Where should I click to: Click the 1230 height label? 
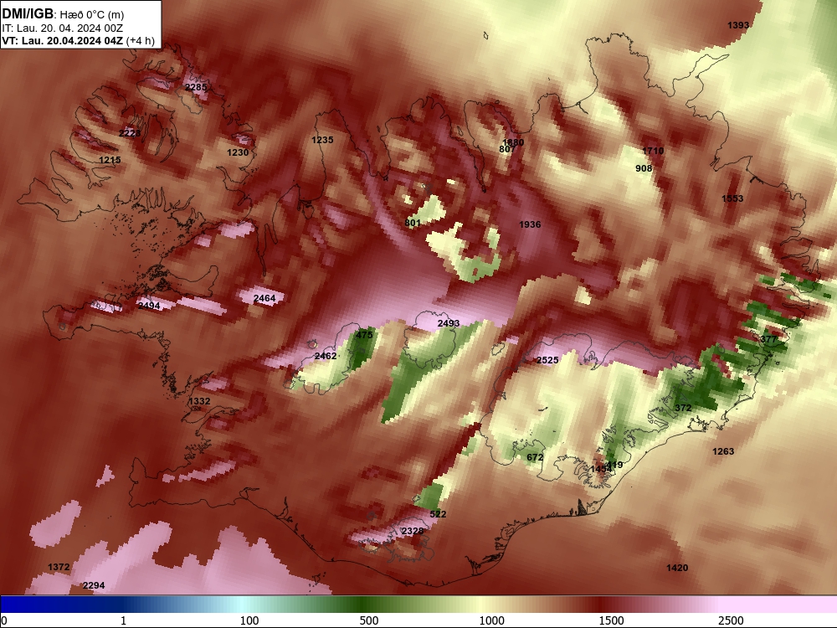point(238,152)
